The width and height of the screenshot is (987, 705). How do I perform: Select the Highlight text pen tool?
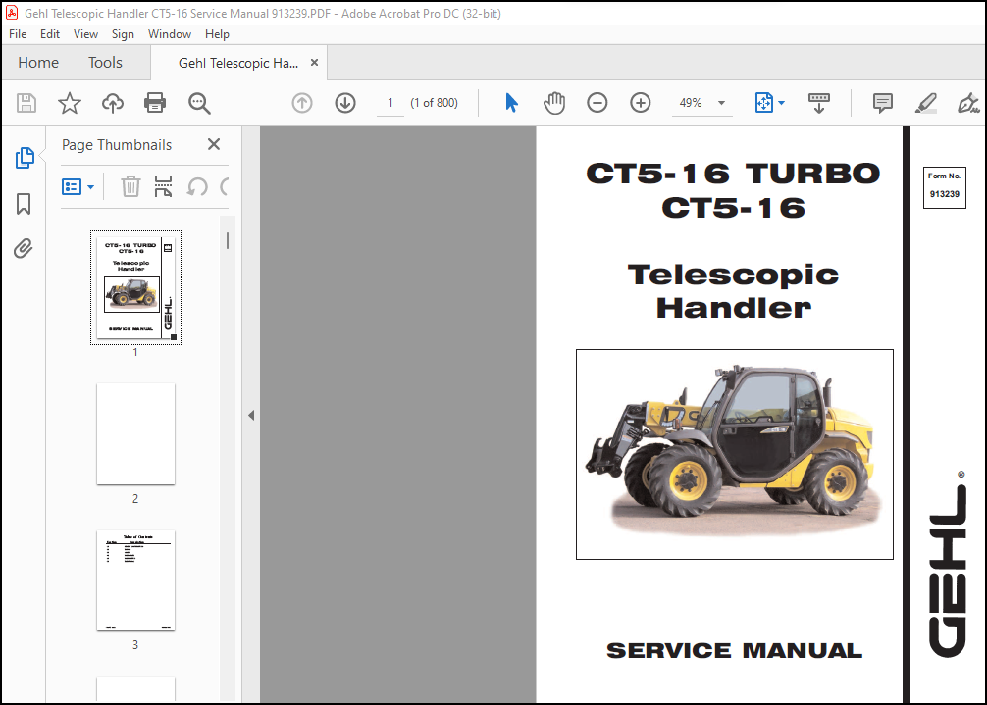[925, 103]
